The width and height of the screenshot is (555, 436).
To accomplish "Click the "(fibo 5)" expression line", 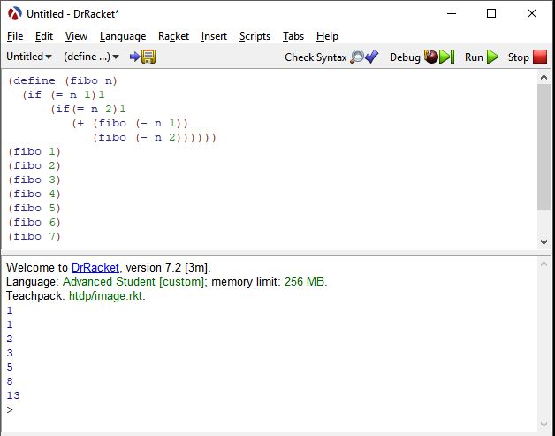I will tap(34, 208).
